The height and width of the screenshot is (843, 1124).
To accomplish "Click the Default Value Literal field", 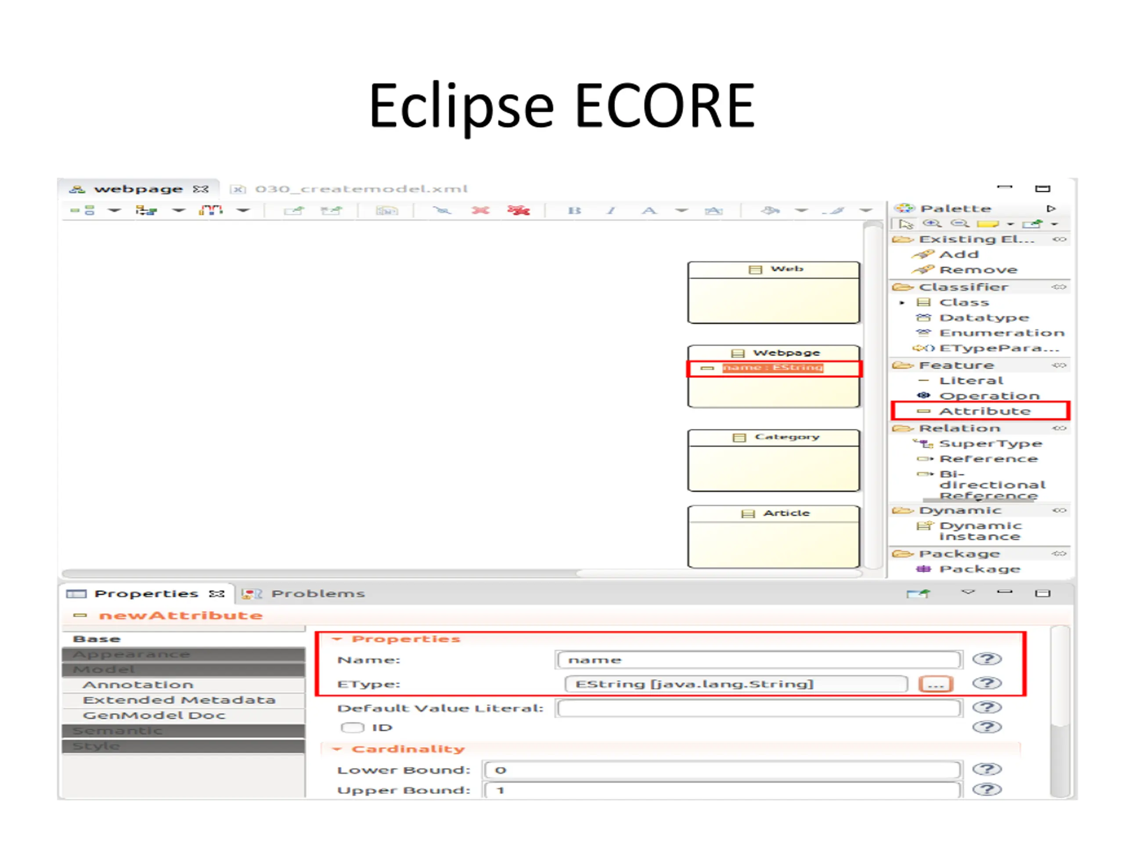I will point(759,708).
